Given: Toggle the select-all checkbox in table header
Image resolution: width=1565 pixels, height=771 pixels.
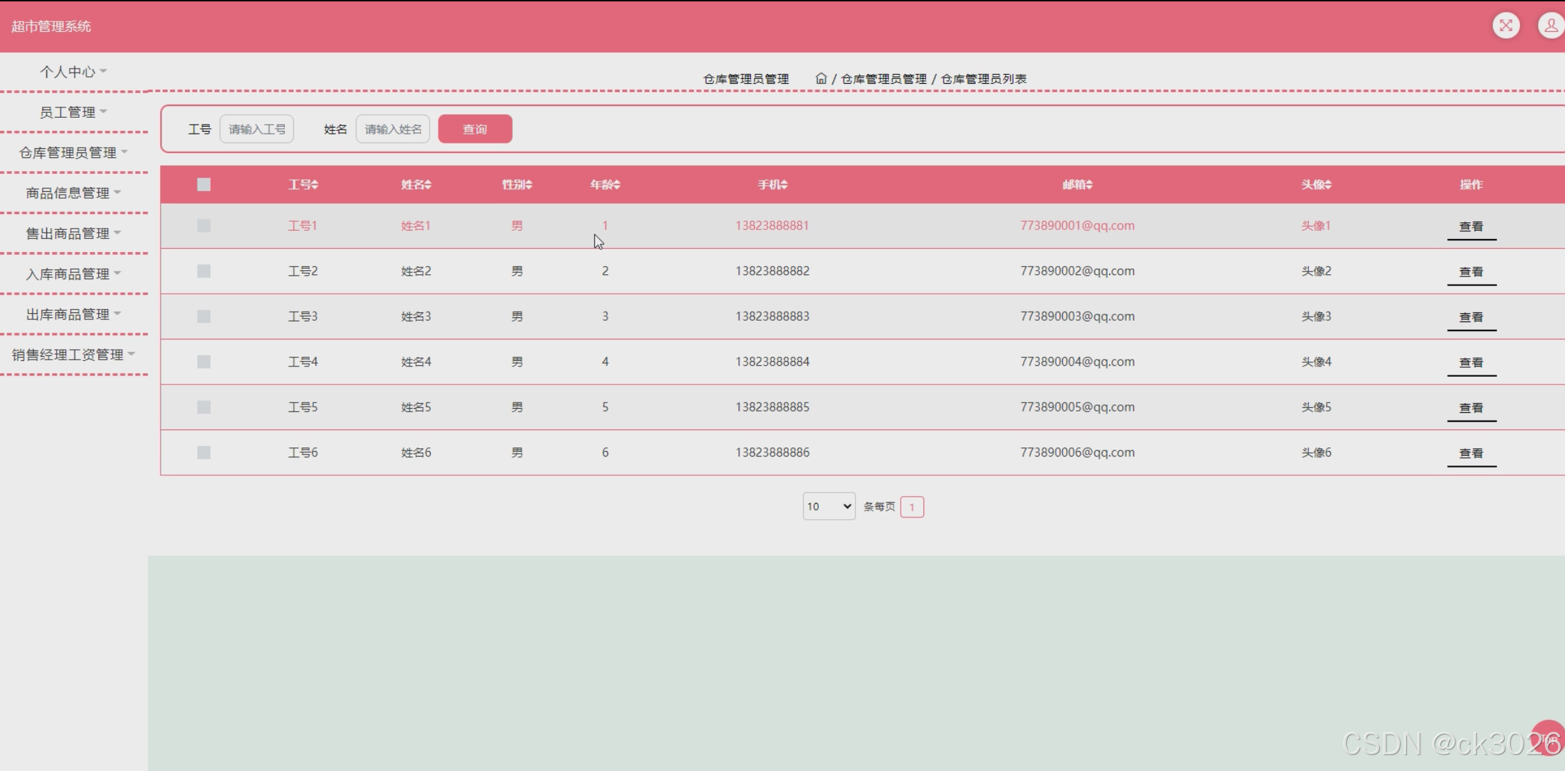Looking at the screenshot, I should tap(204, 184).
